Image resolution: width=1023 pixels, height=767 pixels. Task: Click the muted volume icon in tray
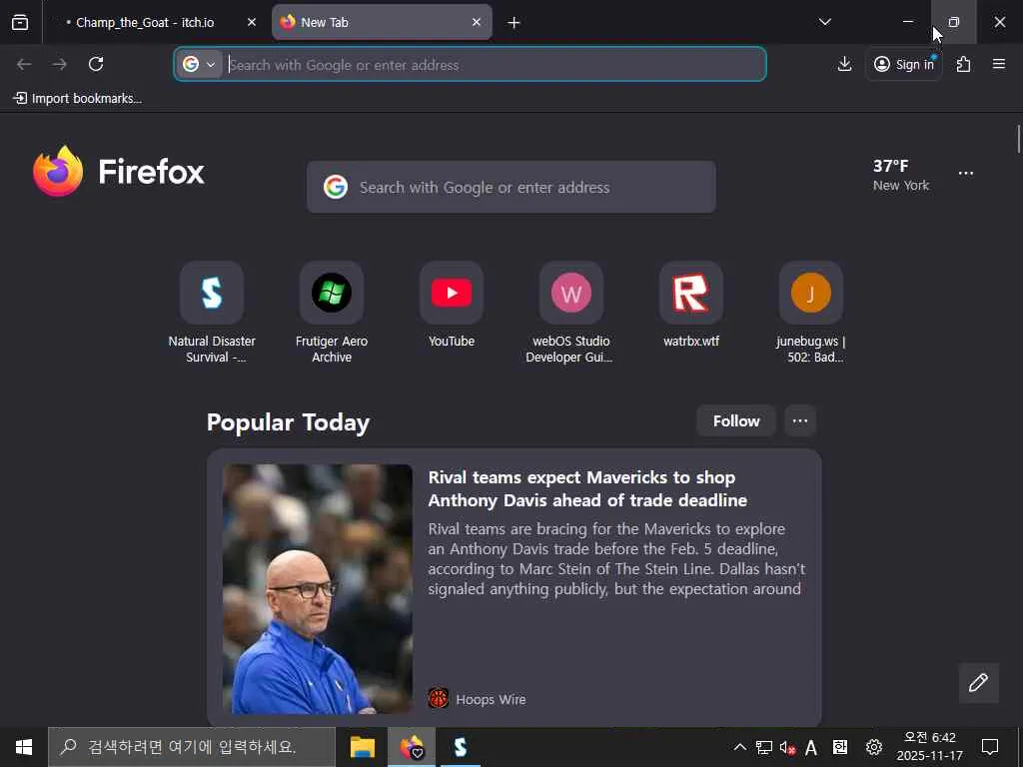[x=787, y=748]
